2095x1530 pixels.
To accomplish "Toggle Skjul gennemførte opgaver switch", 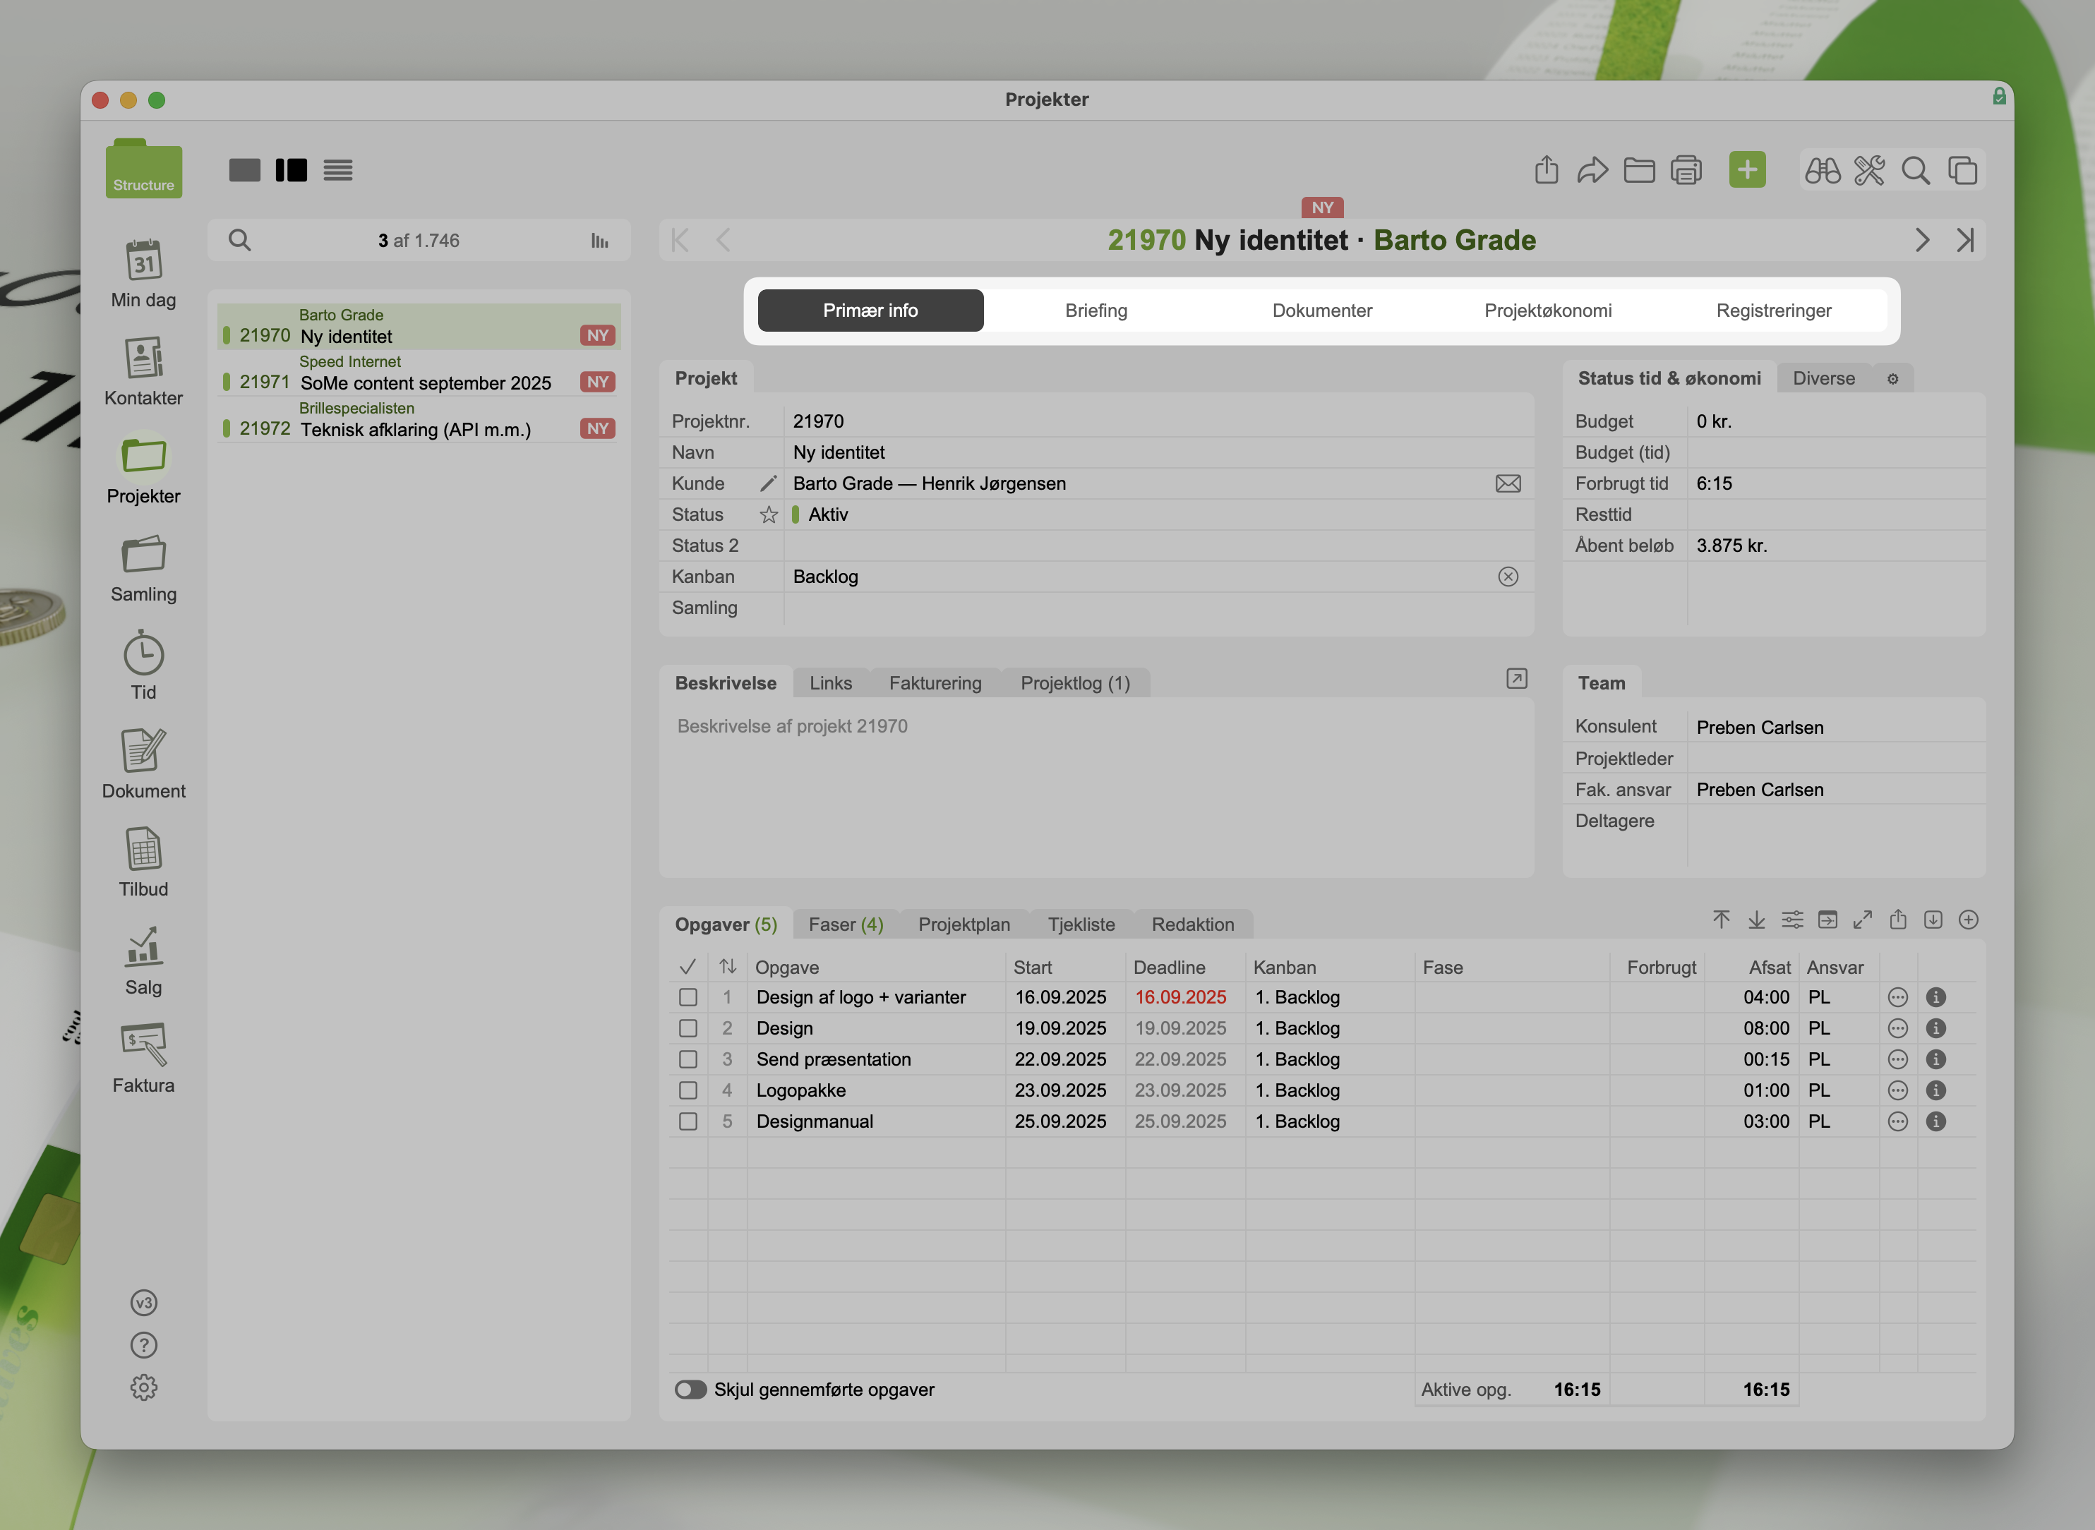I will click(690, 1390).
